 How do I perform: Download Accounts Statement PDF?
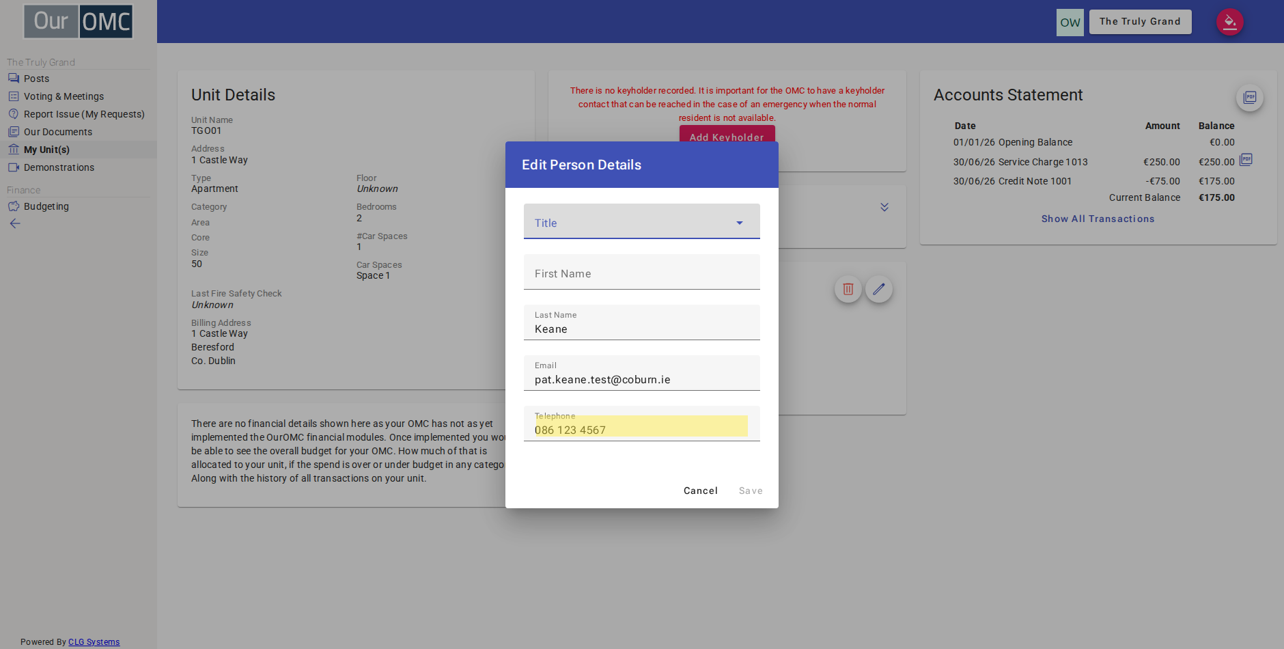[x=1250, y=97]
